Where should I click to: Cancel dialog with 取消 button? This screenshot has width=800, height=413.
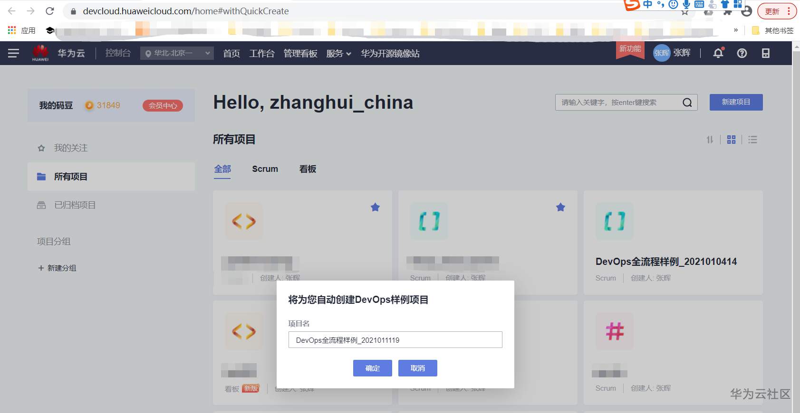418,368
